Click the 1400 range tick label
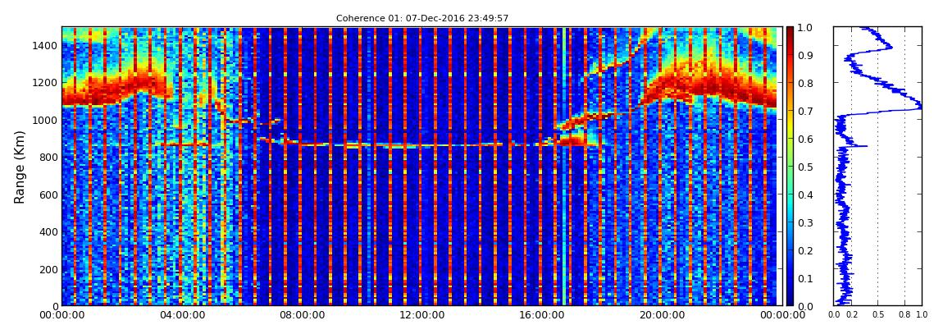943x334 pixels. [46, 45]
